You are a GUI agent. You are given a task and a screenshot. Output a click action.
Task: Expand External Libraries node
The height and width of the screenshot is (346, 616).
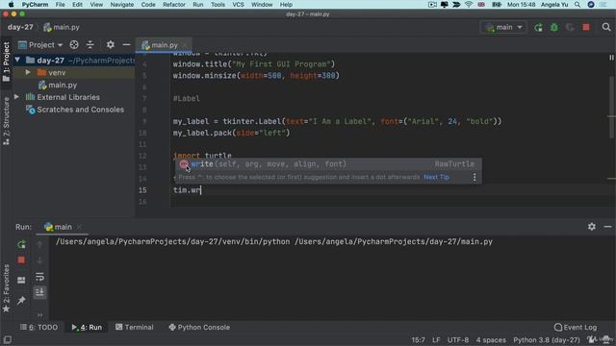click(16, 97)
